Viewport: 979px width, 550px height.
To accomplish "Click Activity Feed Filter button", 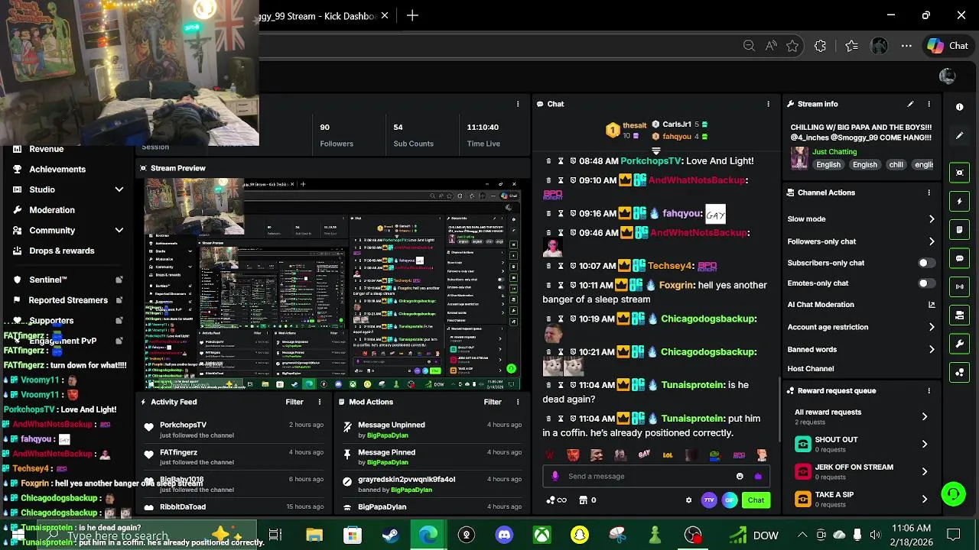I will point(294,402).
